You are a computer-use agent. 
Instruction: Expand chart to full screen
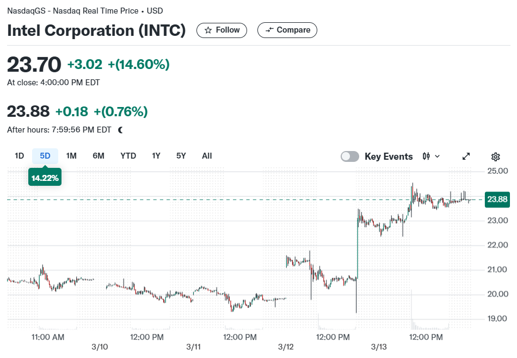click(x=466, y=156)
